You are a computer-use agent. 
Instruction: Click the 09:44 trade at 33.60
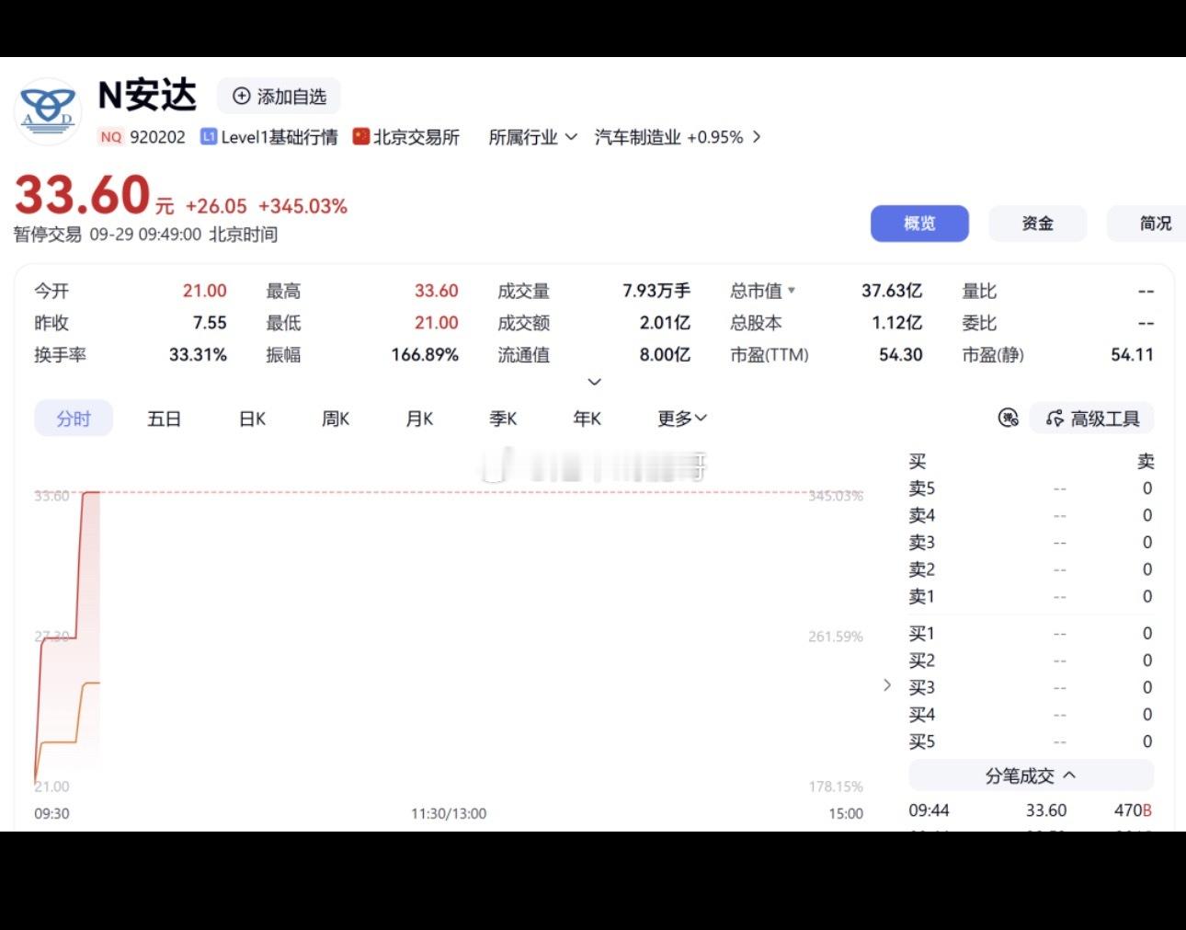click(x=1031, y=810)
